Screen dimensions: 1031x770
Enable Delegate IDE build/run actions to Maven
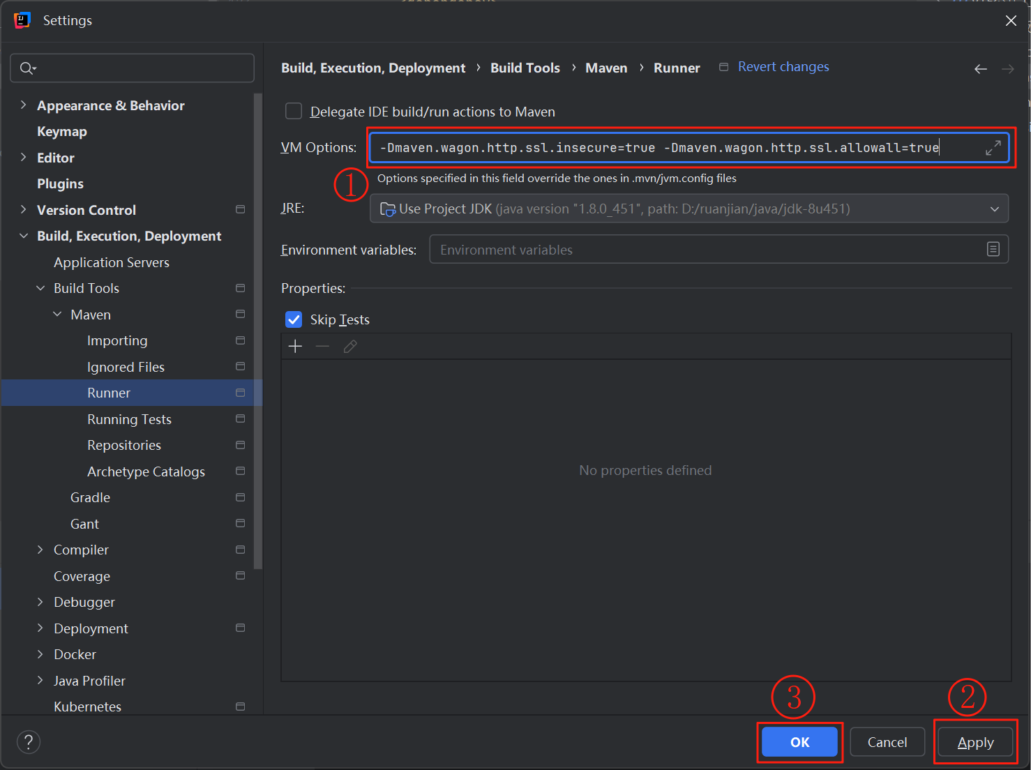(294, 112)
